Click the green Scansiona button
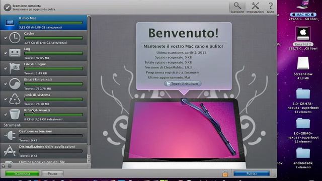This screenshot has height=181, width=322. 22,173
